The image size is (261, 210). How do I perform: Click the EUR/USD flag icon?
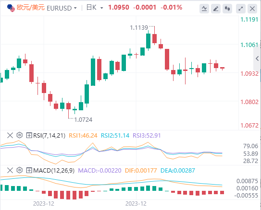pyautogui.click(x=11, y=8)
